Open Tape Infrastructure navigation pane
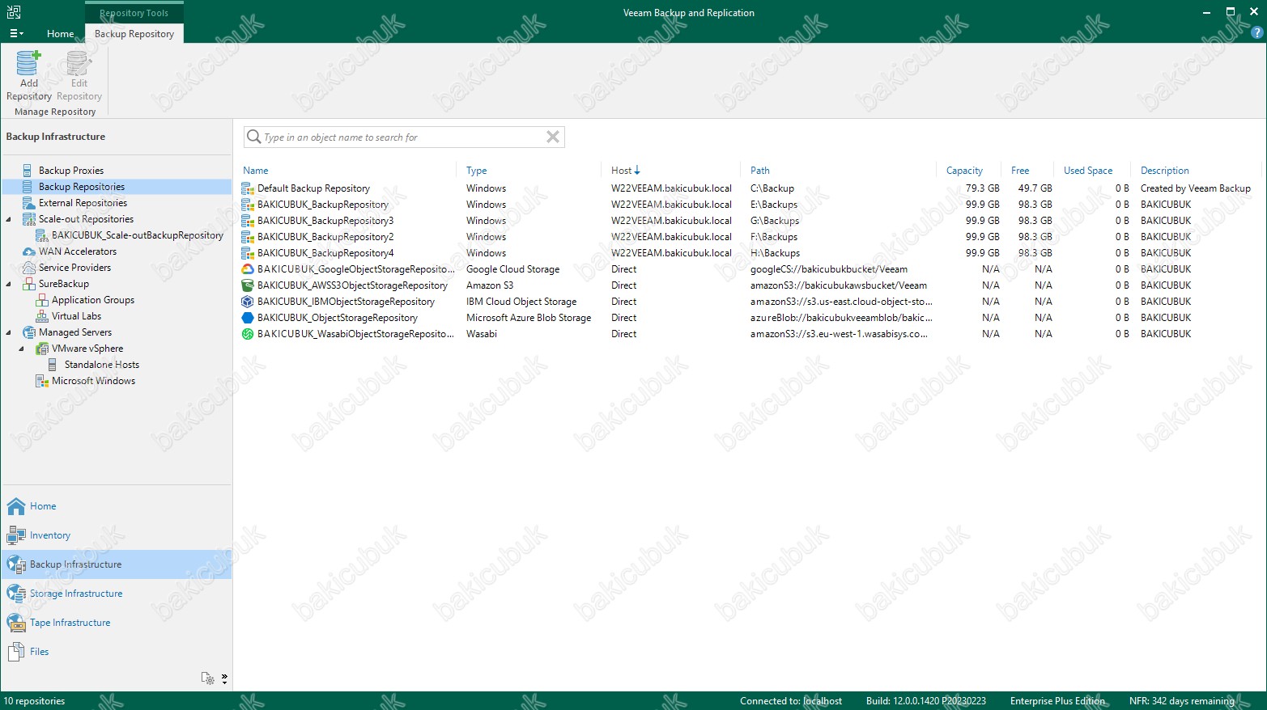Screen dimensions: 1267x710 click(117, 623)
